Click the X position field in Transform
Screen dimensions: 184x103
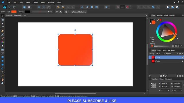(x=165, y=83)
